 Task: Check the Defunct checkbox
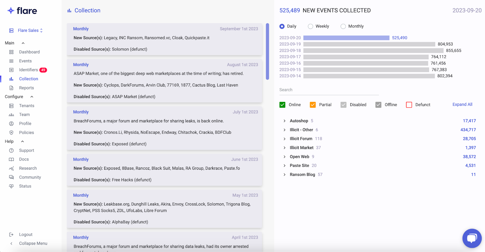(409, 105)
